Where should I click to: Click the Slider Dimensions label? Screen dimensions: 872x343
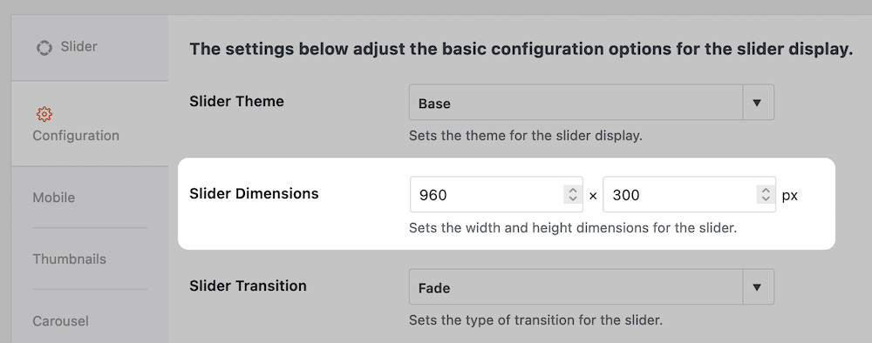[x=254, y=194]
